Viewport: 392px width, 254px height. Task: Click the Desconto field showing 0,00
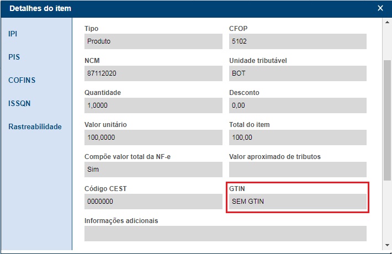[298, 105]
